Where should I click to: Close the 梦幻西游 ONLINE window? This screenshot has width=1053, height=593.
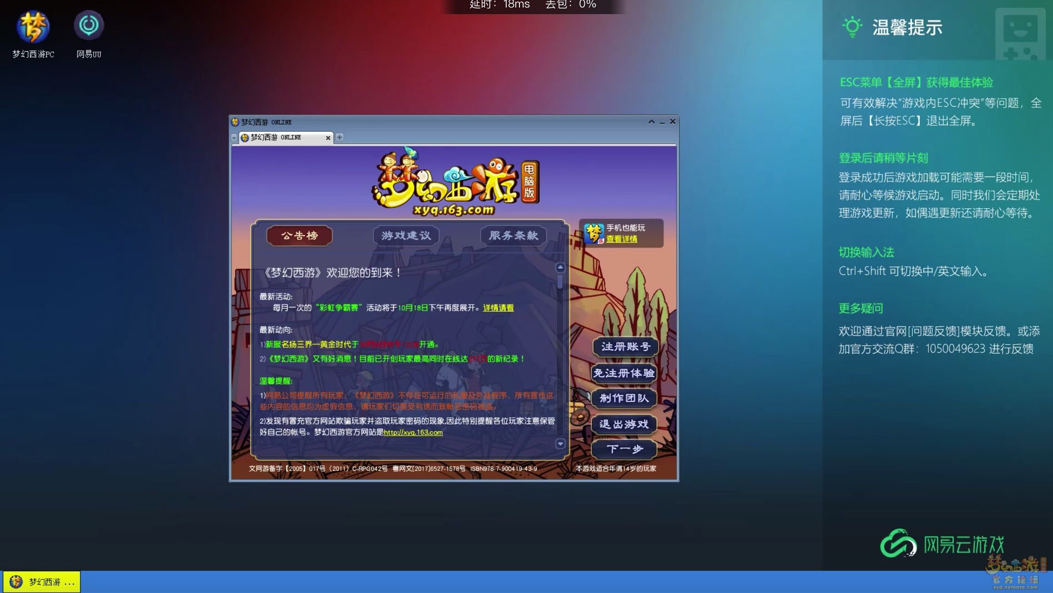673,122
